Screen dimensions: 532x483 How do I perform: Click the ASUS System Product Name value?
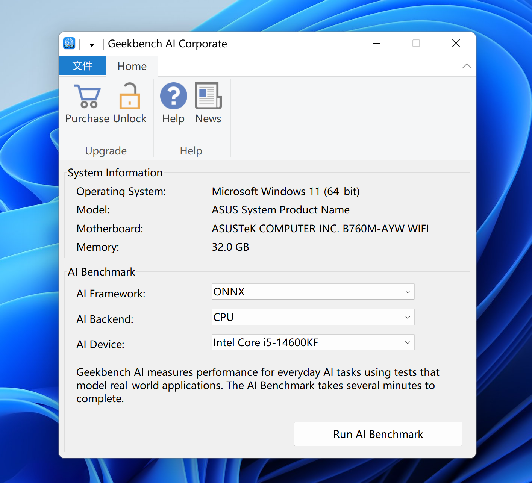click(x=281, y=210)
